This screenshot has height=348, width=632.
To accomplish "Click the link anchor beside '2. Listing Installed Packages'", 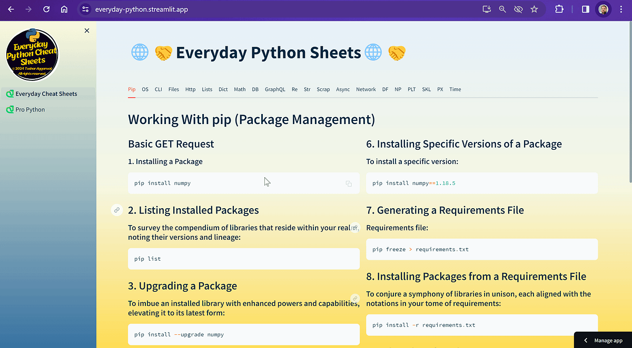I will click(x=116, y=210).
